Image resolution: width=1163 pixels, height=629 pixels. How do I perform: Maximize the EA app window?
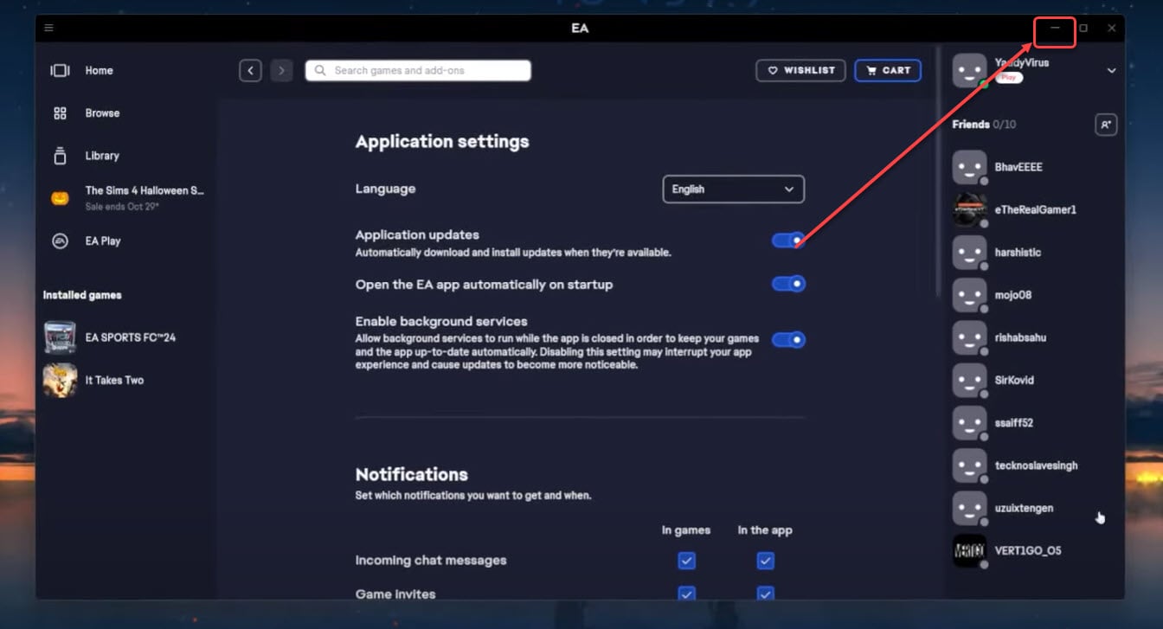point(1083,28)
